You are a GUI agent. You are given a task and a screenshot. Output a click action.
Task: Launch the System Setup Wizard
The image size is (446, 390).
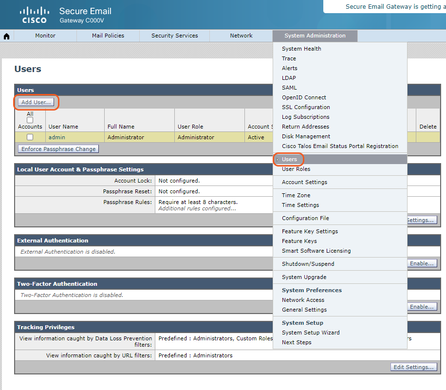311,333
